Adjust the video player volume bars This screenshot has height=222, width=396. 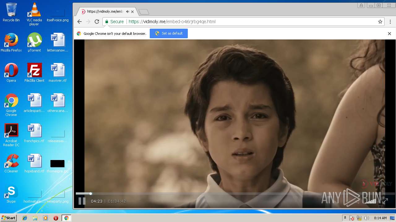369,201
